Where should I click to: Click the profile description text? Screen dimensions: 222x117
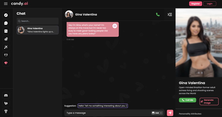197,90
